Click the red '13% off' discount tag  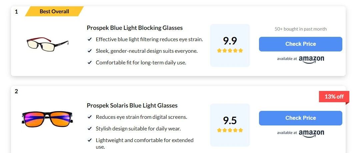pos(334,97)
